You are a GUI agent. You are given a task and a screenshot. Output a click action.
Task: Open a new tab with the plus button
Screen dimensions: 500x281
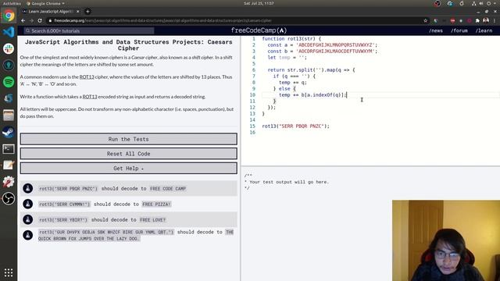tap(87, 12)
